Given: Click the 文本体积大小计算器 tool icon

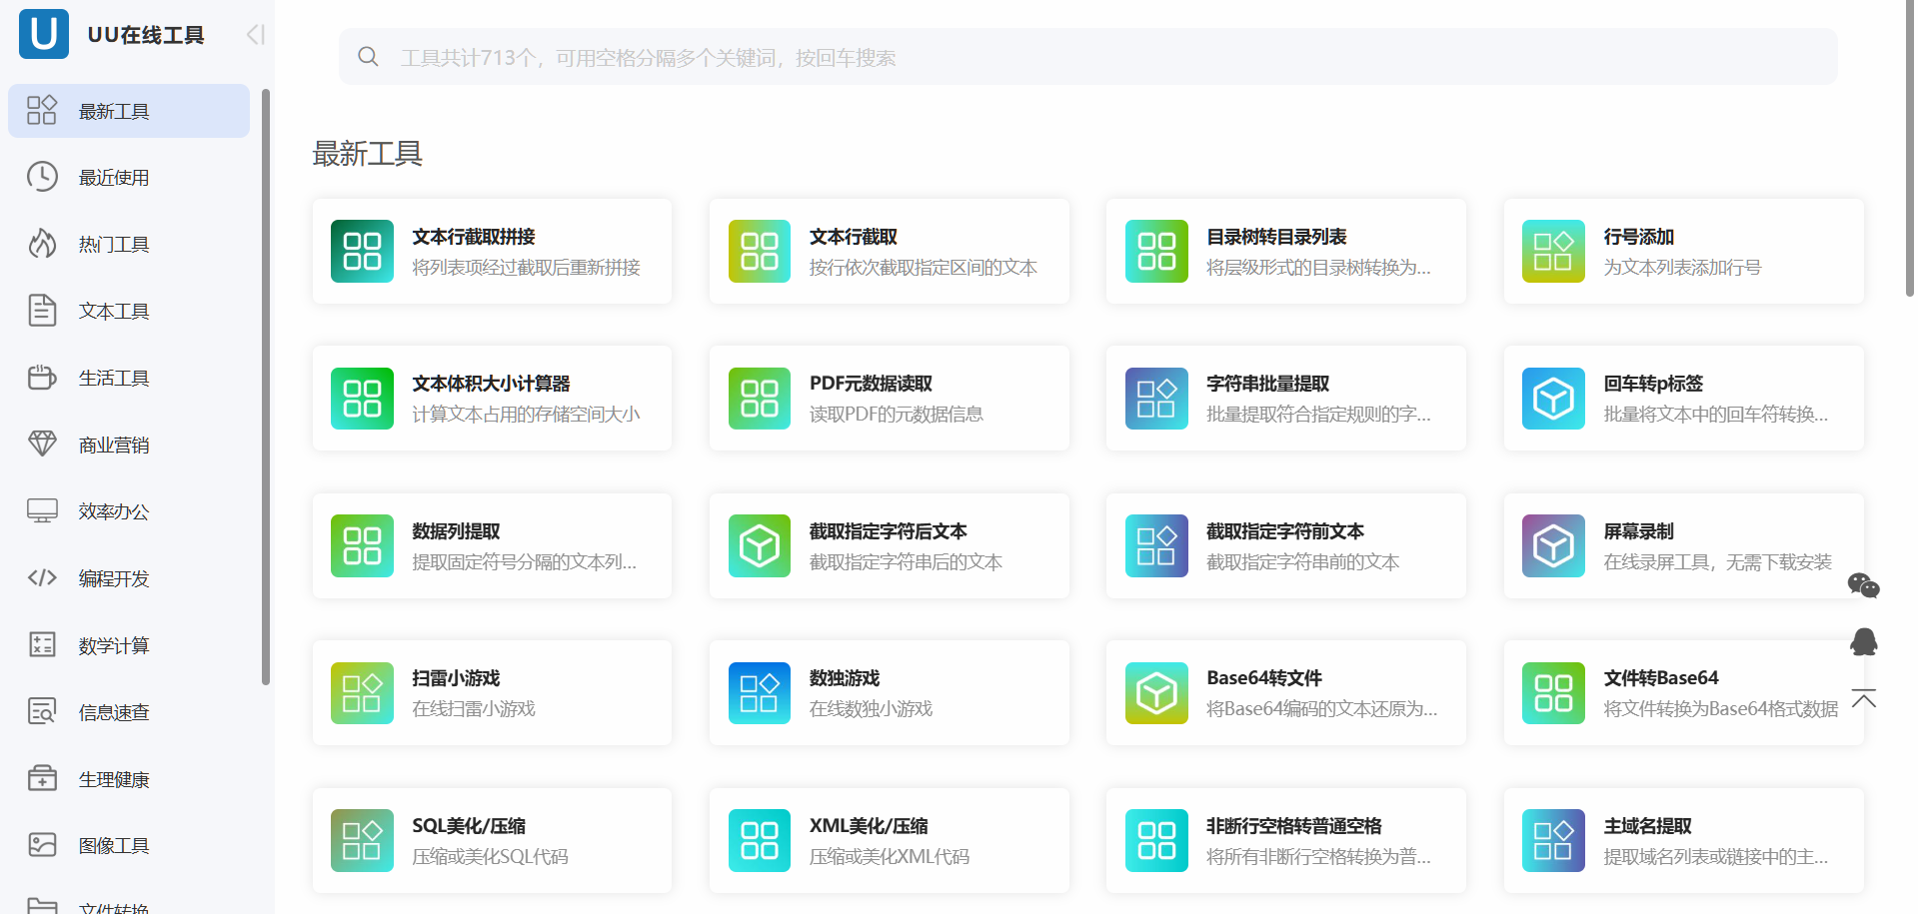Looking at the screenshot, I should [362, 399].
